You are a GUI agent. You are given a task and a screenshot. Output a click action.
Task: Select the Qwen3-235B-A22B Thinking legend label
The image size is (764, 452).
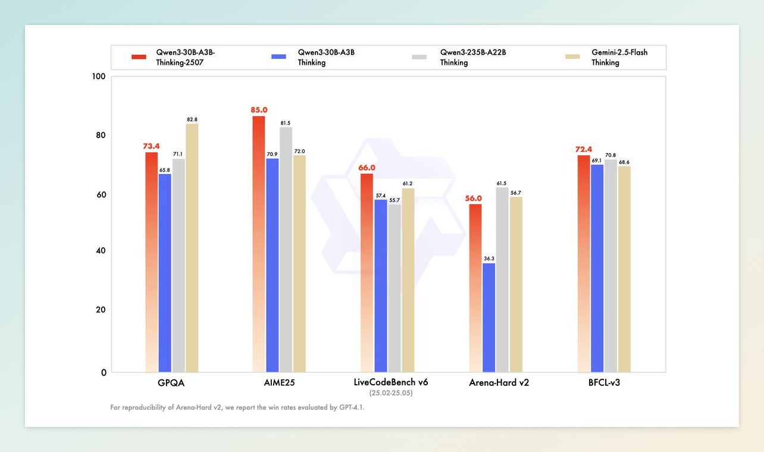click(x=473, y=57)
